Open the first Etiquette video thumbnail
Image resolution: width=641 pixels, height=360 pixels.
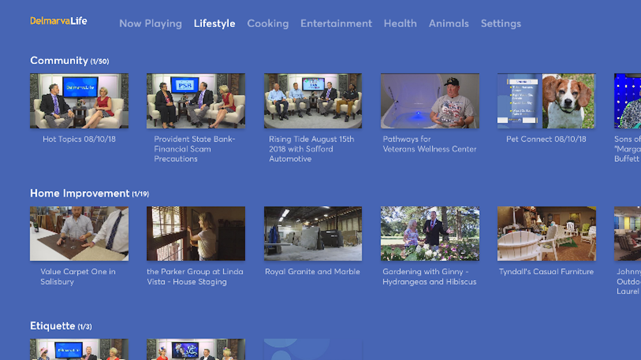(79, 349)
